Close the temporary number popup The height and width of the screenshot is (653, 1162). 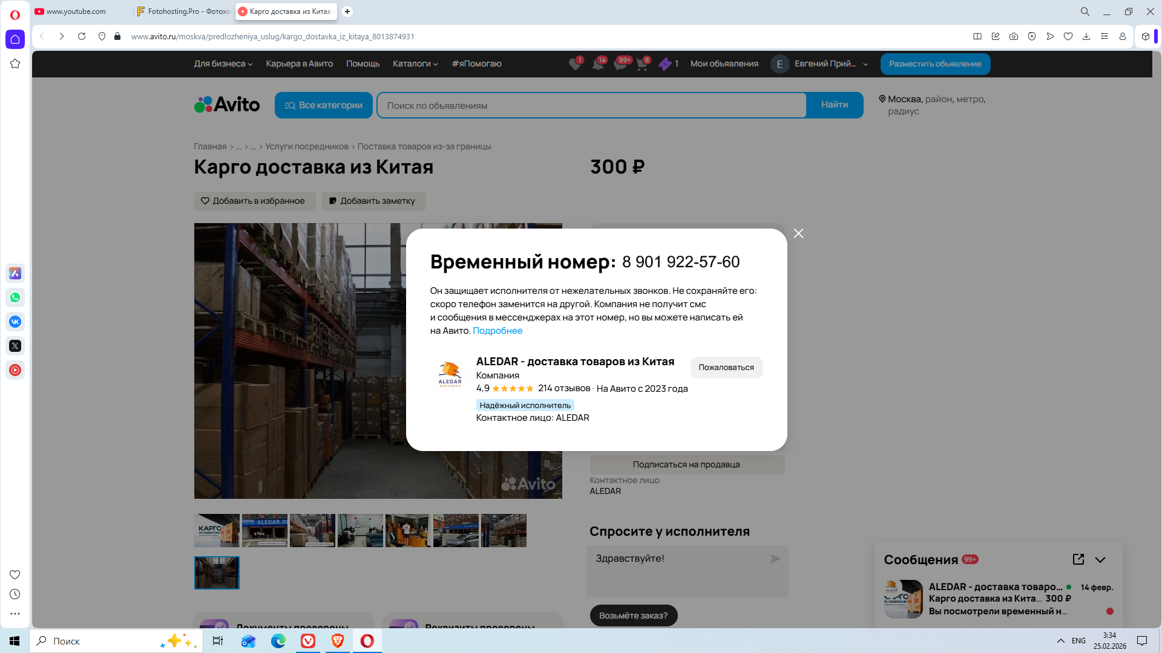(798, 233)
